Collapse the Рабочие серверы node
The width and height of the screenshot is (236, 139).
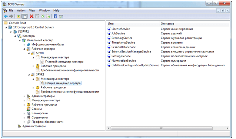(24, 49)
